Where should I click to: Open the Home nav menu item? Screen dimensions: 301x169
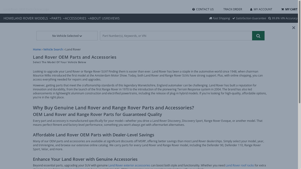8,18
